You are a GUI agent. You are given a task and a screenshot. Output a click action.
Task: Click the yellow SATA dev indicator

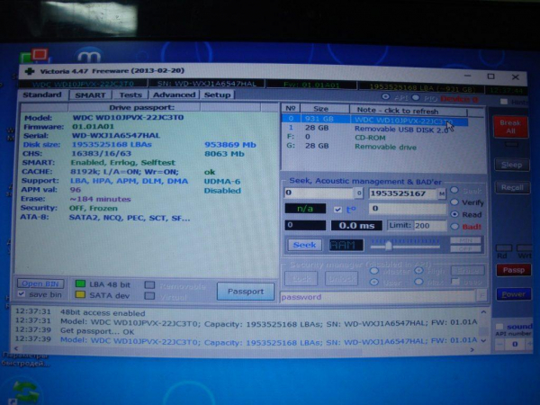80,294
